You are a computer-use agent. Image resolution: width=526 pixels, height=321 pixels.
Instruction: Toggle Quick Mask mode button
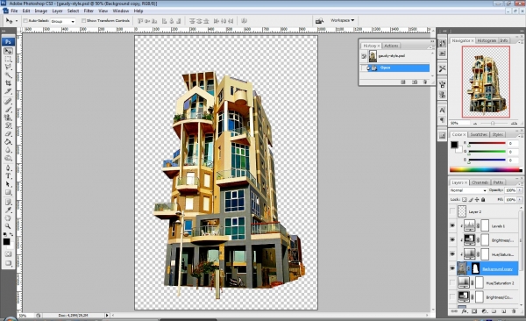click(8, 253)
